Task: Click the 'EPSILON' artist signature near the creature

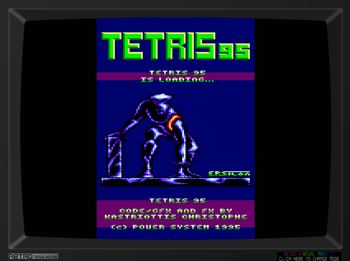Action: [229, 173]
